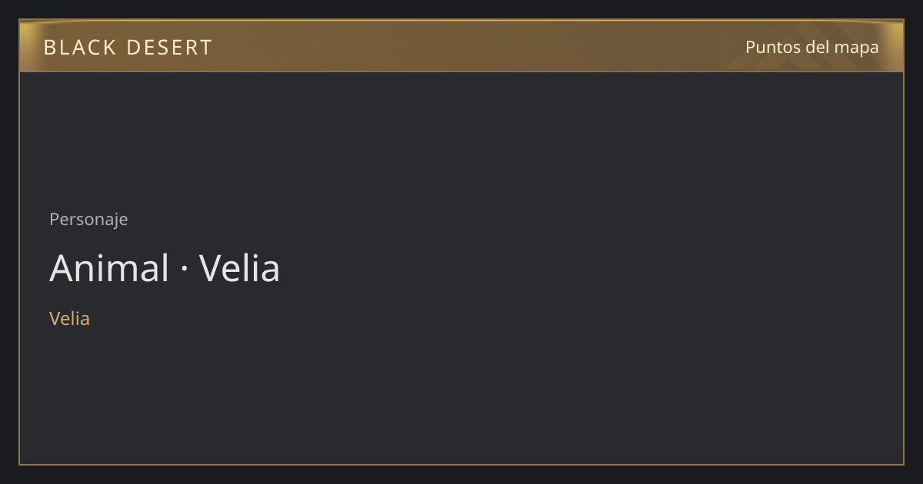Click the thin line under the gold header
923x484 pixels.
[461, 71]
